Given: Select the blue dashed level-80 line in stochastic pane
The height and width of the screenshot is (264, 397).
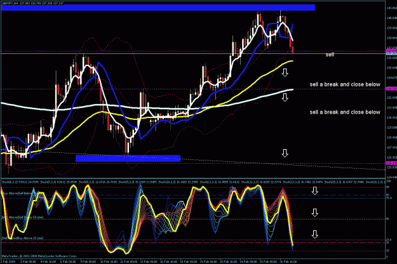Looking at the screenshot, I should [x=192, y=195].
